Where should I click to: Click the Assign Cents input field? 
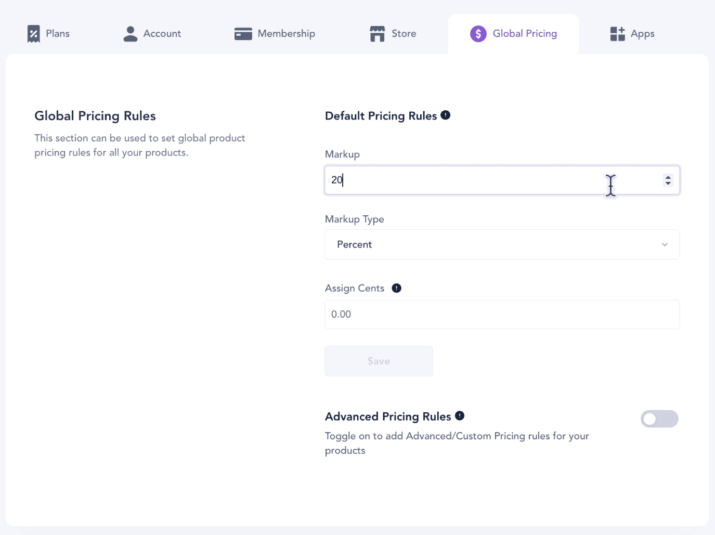(x=502, y=315)
